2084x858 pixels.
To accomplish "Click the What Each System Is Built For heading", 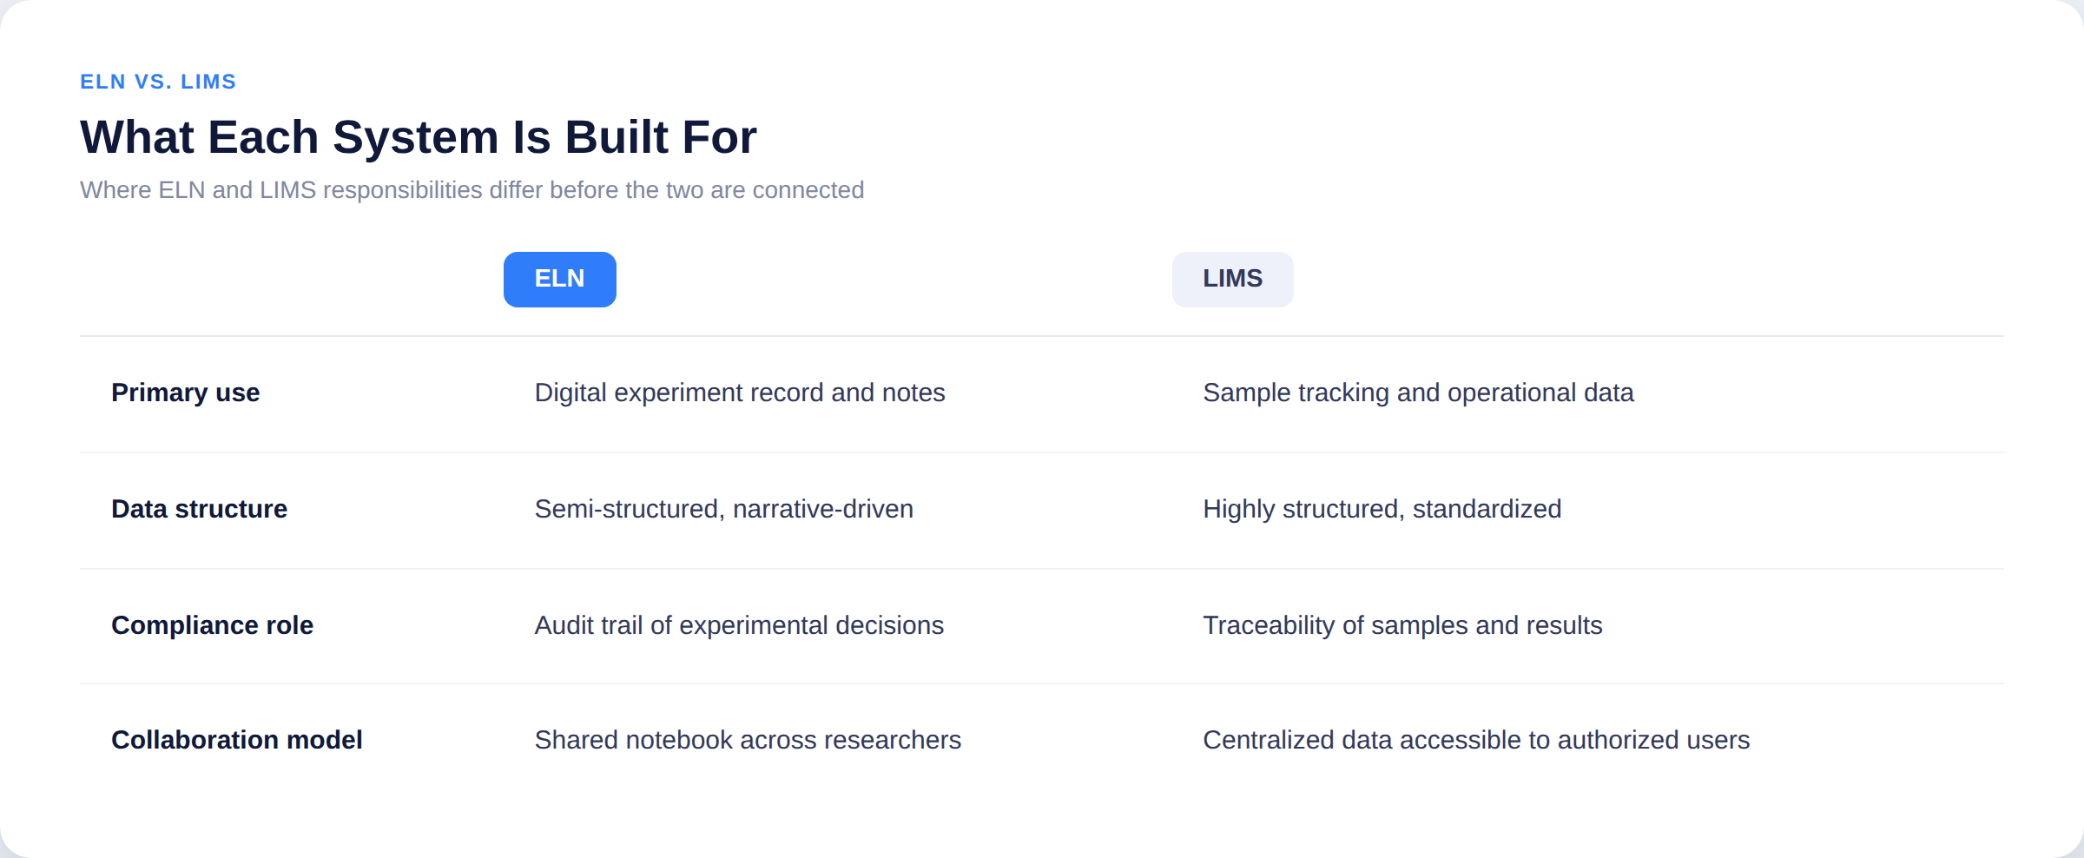I will (419, 137).
